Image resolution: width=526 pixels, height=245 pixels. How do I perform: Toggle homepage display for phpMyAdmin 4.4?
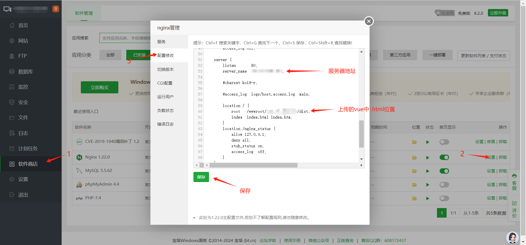[444, 185]
